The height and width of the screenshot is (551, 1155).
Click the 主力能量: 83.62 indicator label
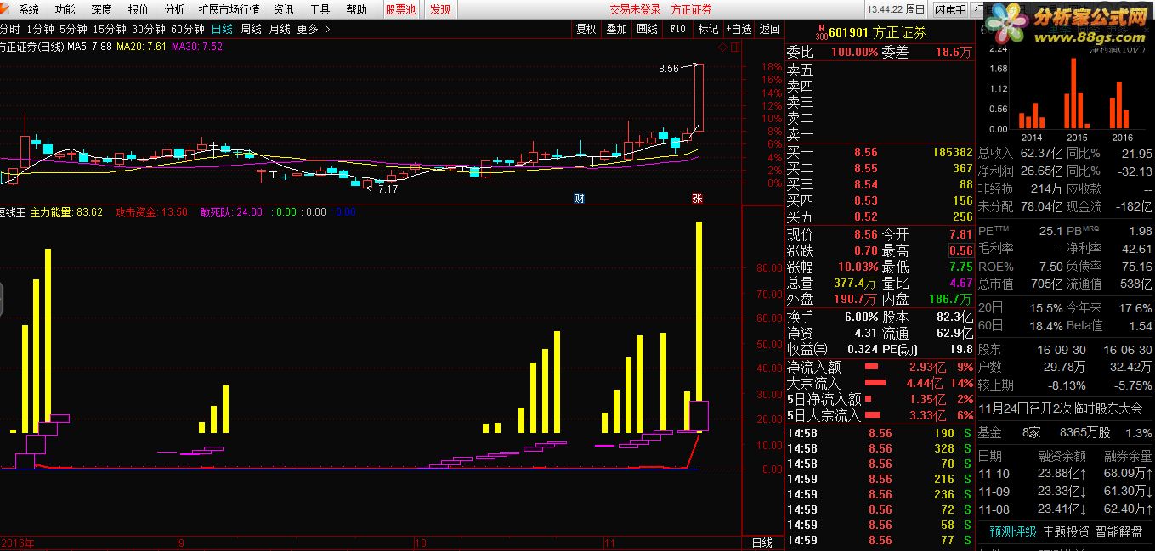pos(66,211)
